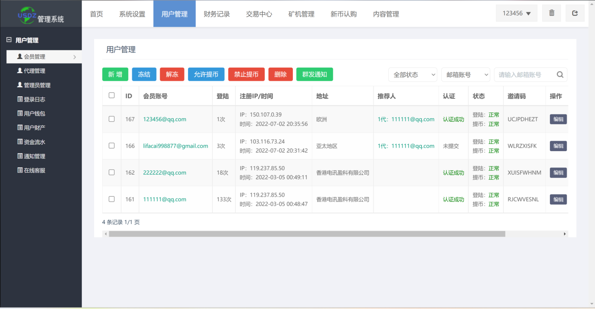Image resolution: width=595 pixels, height=309 pixels.
Task: Click the trash icon in the top header
Action: click(x=551, y=13)
